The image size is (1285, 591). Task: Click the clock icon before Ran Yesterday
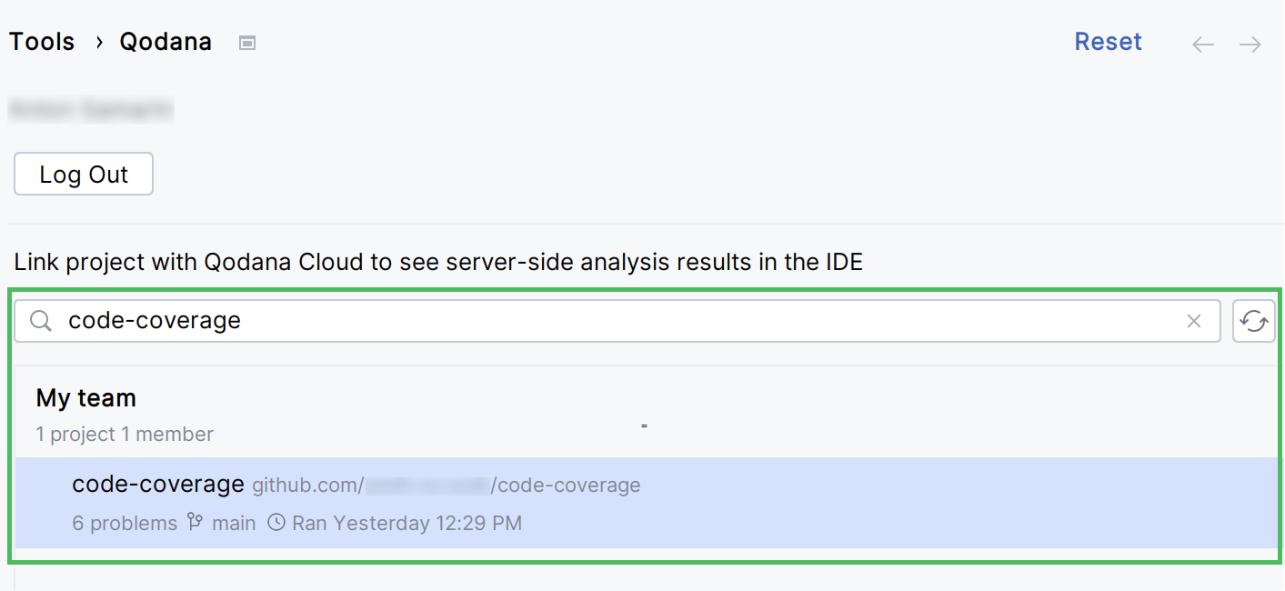[x=276, y=523]
